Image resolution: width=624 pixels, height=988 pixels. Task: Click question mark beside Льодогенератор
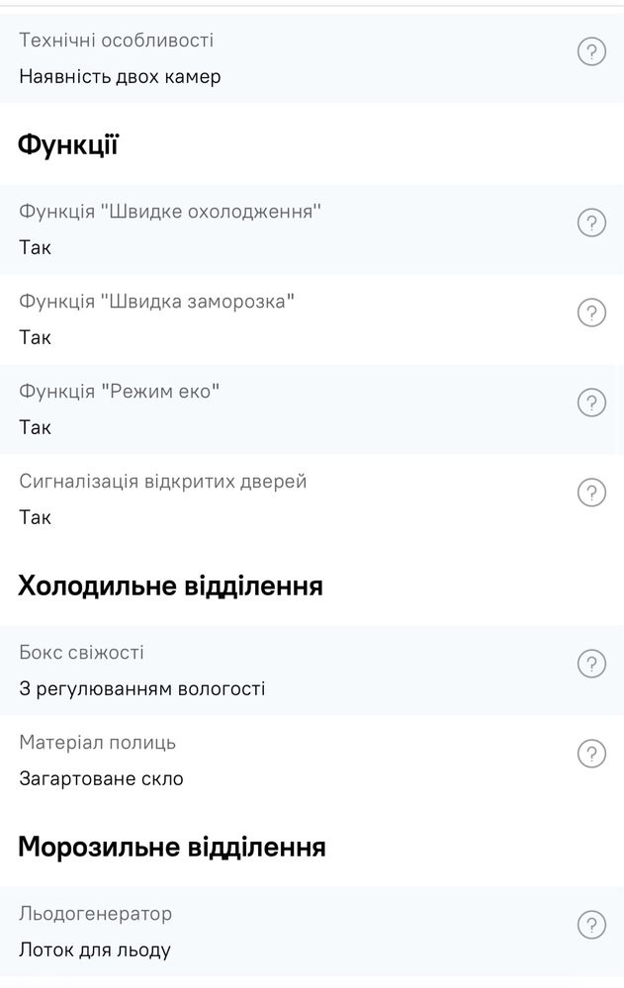coord(591,925)
